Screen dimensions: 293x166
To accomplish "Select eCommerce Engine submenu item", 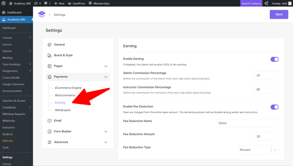I will point(68,88).
